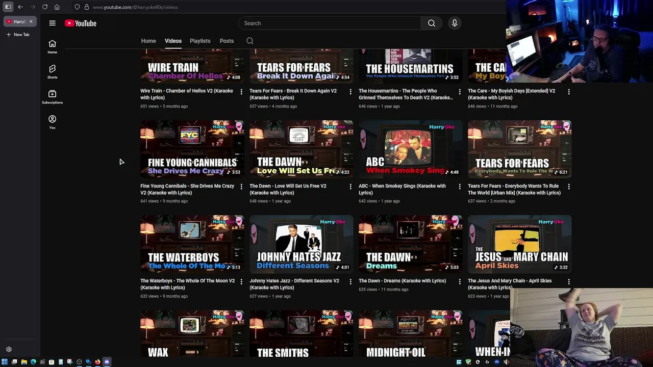Open the Windows Start menu
653x367 pixels.
tap(5, 362)
